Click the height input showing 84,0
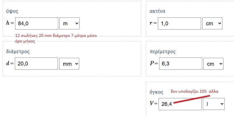234x116 pixels. [36, 24]
